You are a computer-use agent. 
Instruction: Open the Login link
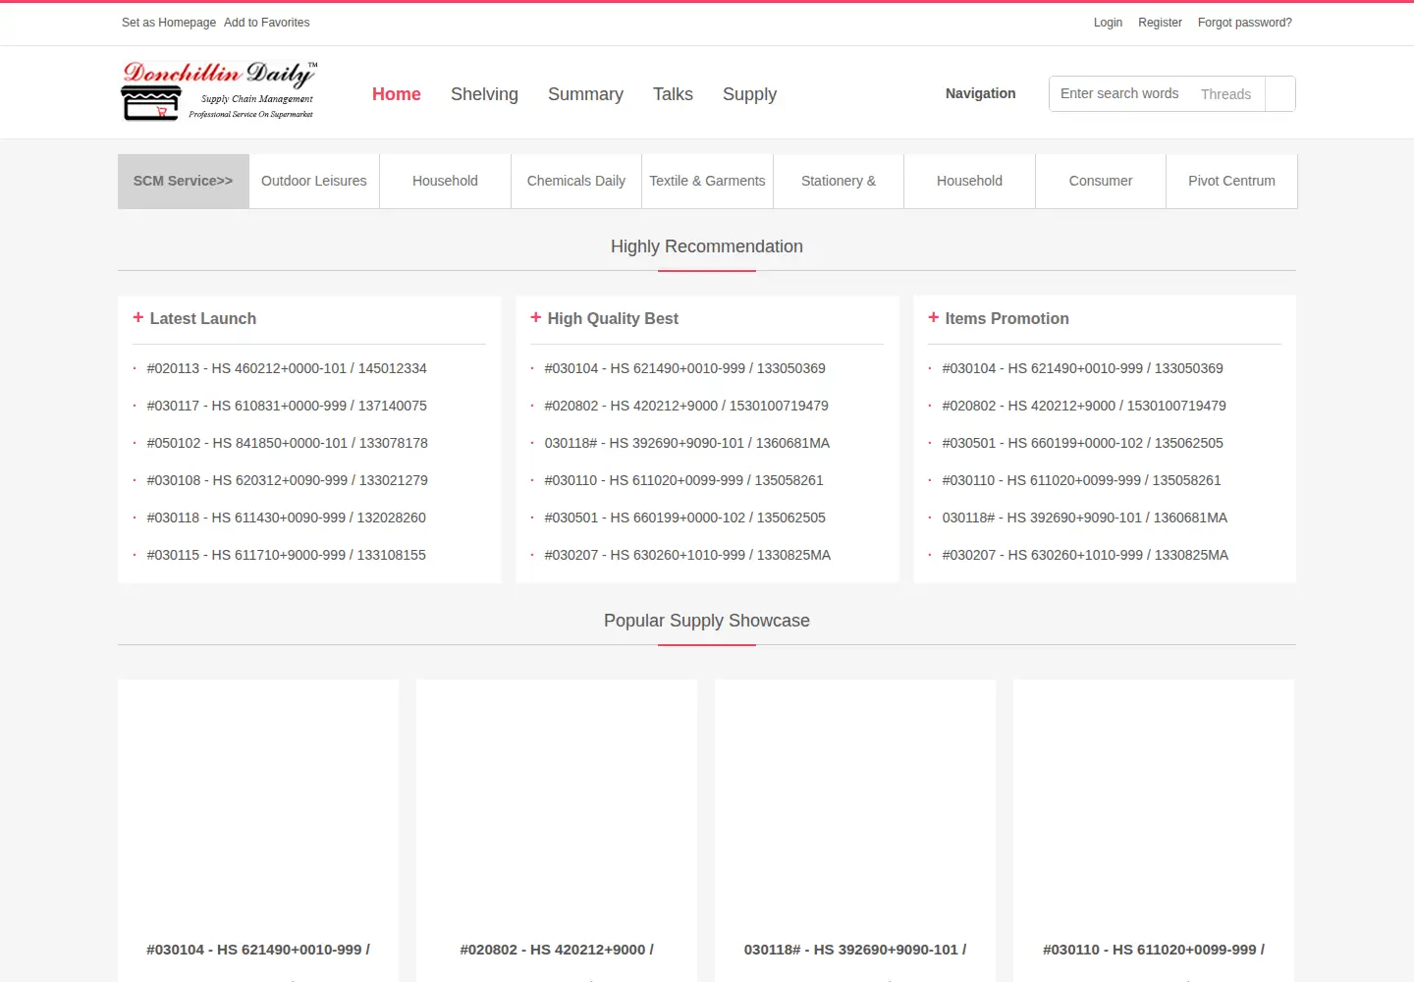(x=1108, y=23)
